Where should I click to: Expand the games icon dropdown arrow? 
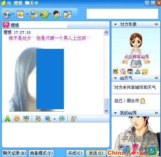[x=50, y=14]
